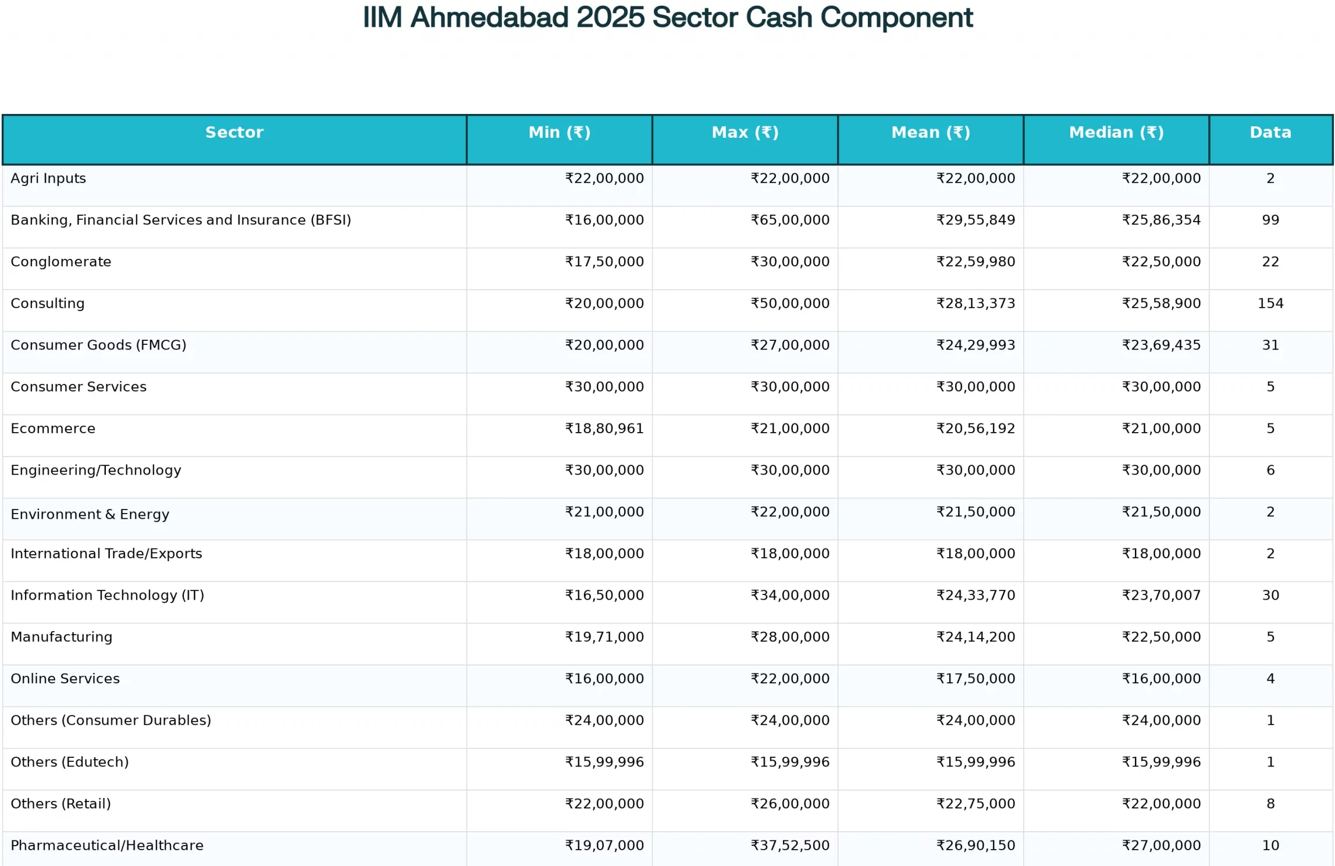Viewport: 1335px width, 866px height.
Task: Click the Median (₹) column header
Action: [x=1116, y=133]
